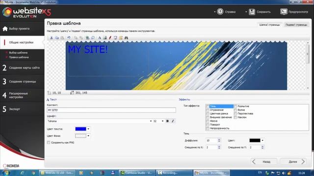
Task: Click the Copy toolbar icon
Action: [x=57, y=38]
